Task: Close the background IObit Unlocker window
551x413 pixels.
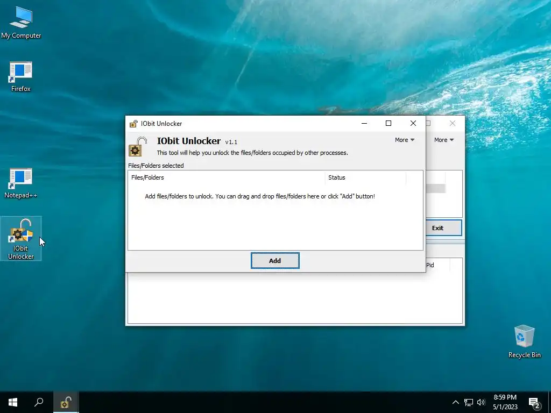Action: coord(452,123)
